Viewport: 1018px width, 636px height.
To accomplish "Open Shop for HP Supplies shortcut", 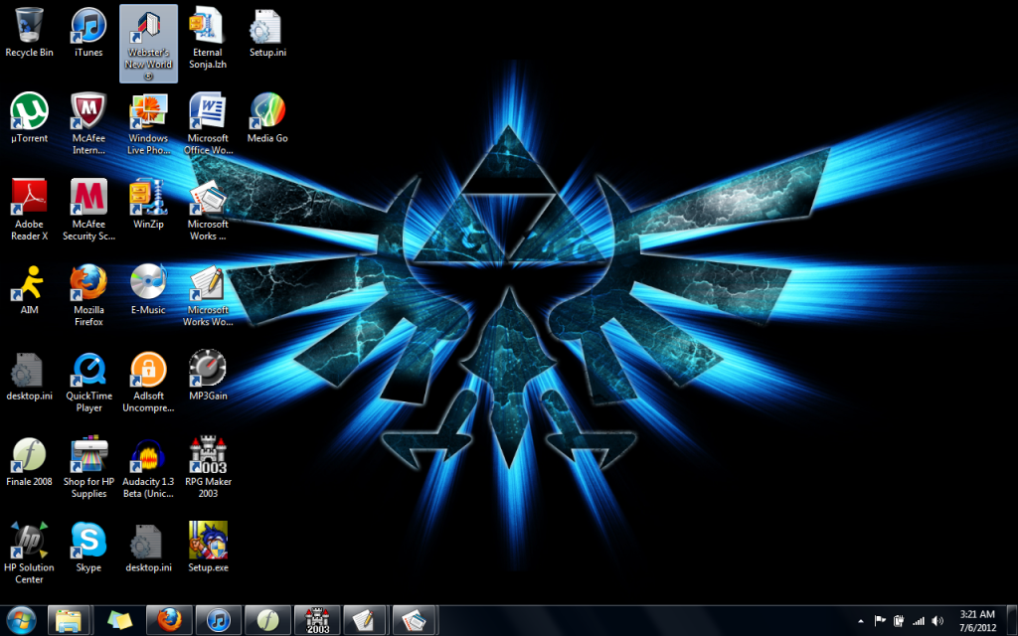I will pos(88,466).
